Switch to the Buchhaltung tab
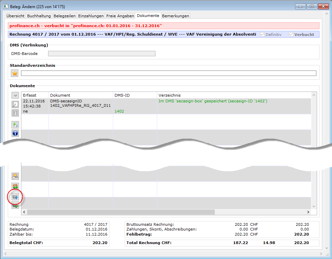 pos(39,16)
